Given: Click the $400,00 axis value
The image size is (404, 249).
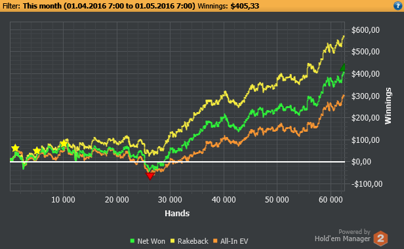Looking at the screenshot, I should tap(365, 74).
